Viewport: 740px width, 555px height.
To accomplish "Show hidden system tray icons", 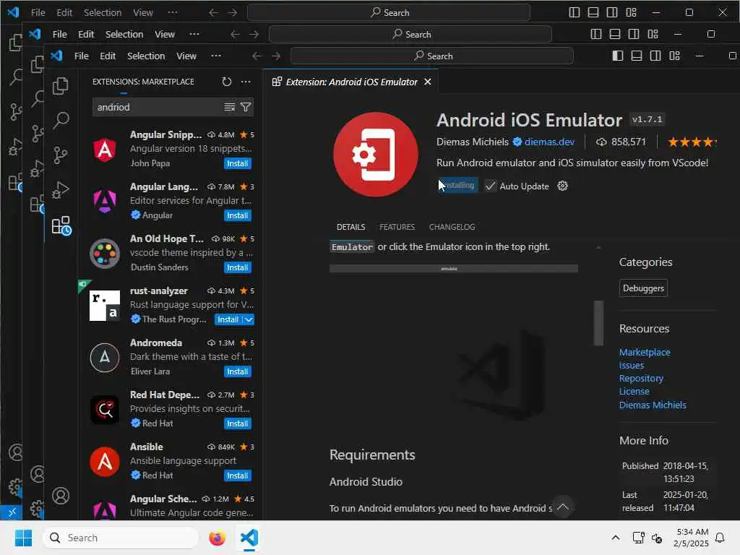I will (x=616, y=538).
